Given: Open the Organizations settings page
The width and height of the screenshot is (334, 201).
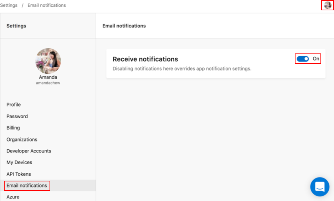Looking at the screenshot, I should coord(22,139).
